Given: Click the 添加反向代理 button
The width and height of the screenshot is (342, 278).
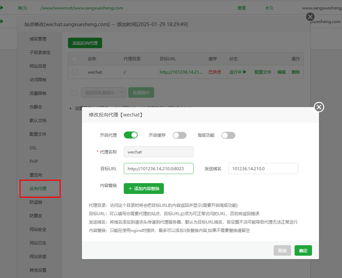Looking at the screenshot, I should click(85, 43).
